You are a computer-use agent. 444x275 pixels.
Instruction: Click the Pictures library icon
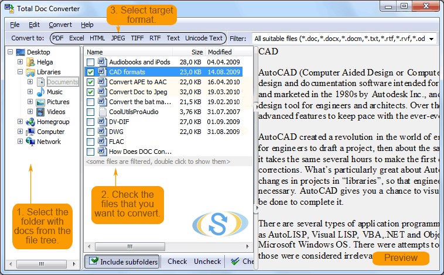(x=40, y=102)
